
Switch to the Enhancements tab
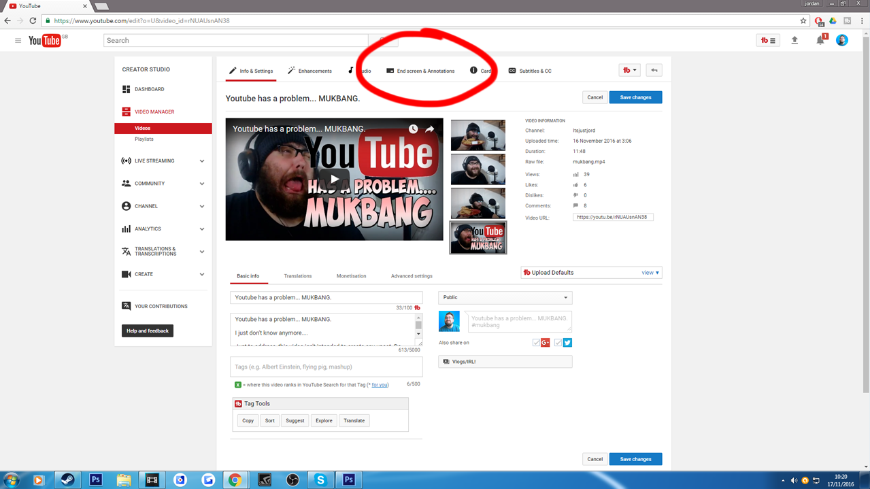tap(309, 71)
